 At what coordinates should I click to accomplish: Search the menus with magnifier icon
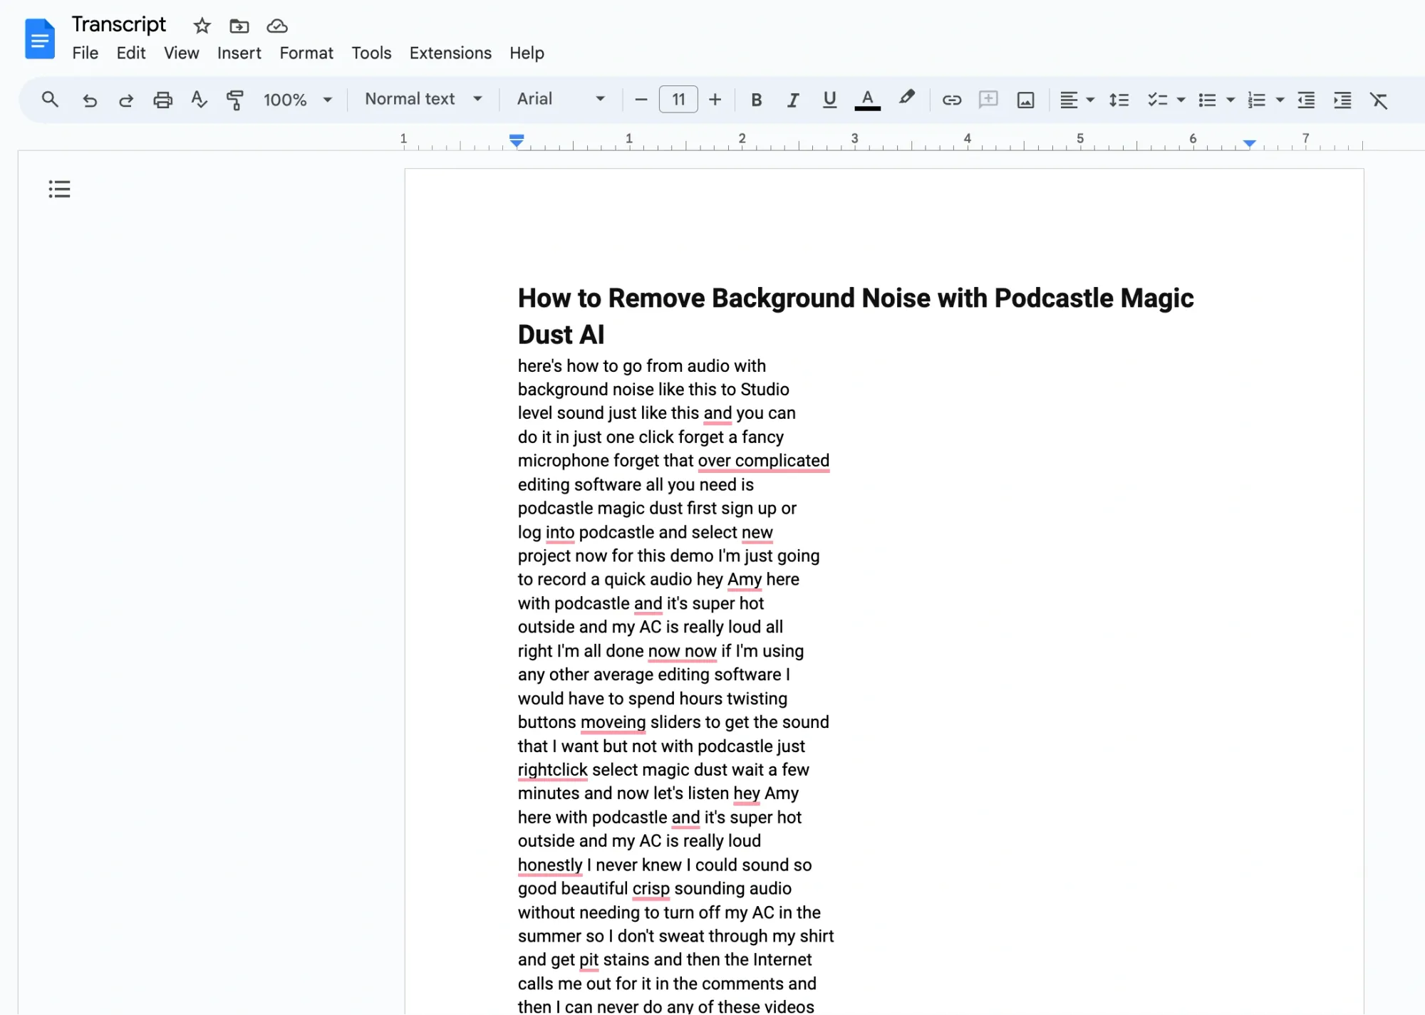pos(50,100)
